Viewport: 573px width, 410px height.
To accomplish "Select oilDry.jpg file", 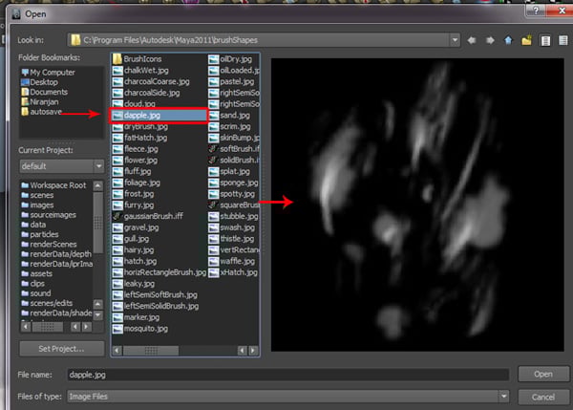I will [230, 59].
